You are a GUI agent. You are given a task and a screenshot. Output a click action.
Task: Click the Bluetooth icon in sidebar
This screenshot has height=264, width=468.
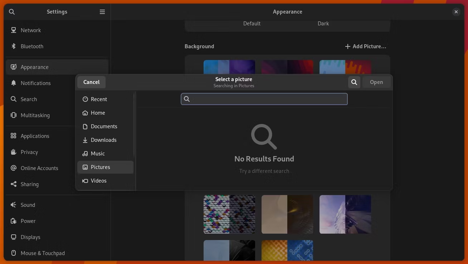14,46
